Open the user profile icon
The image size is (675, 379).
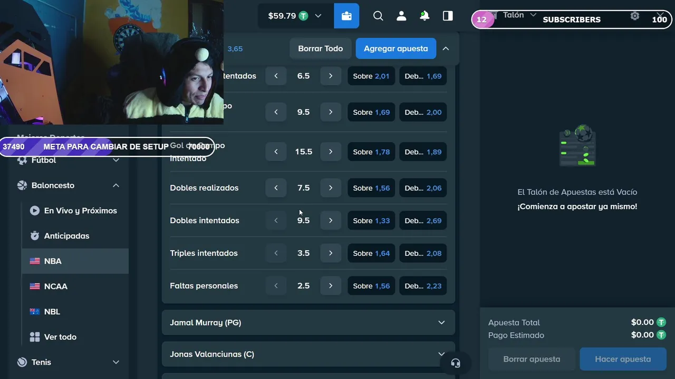pyautogui.click(x=401, y=16)
